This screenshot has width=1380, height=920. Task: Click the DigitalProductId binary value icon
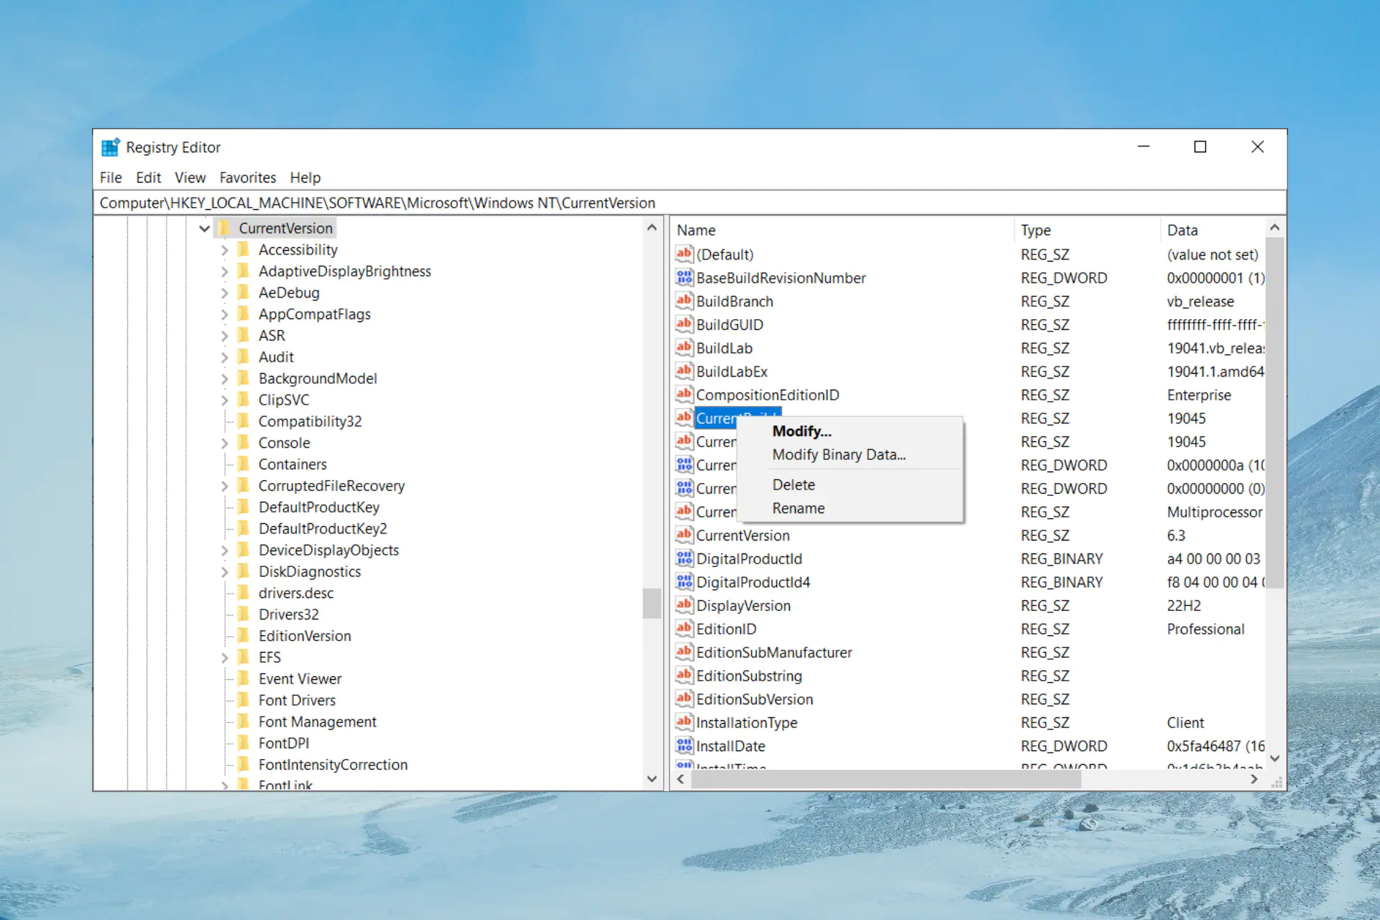(x=684, y=558)
